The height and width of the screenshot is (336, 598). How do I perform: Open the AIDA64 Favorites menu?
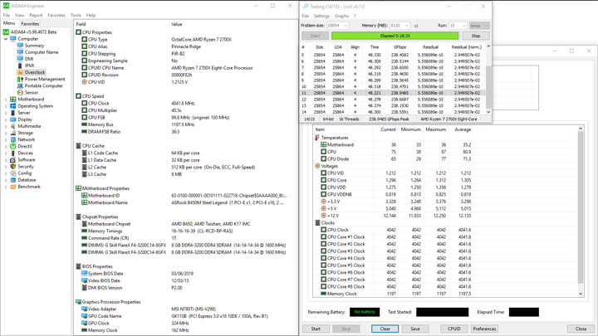click(x=56, y=15)
